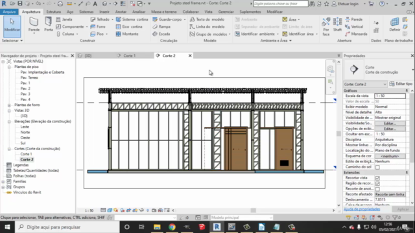
Task: Open the Corte: Corte 2 instance dropdown
Action: point(365,84)
